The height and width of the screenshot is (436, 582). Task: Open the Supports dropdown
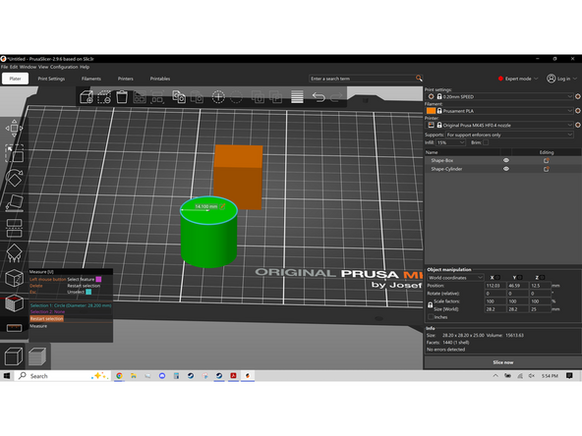pyautogui.click(x=509, y=135)
